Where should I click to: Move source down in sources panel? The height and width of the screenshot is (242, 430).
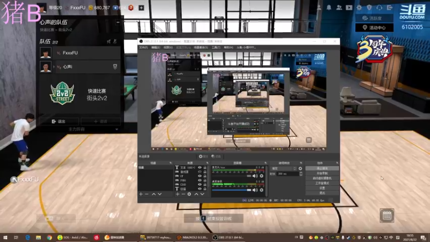pyautogui.click(x=202, y=194)
